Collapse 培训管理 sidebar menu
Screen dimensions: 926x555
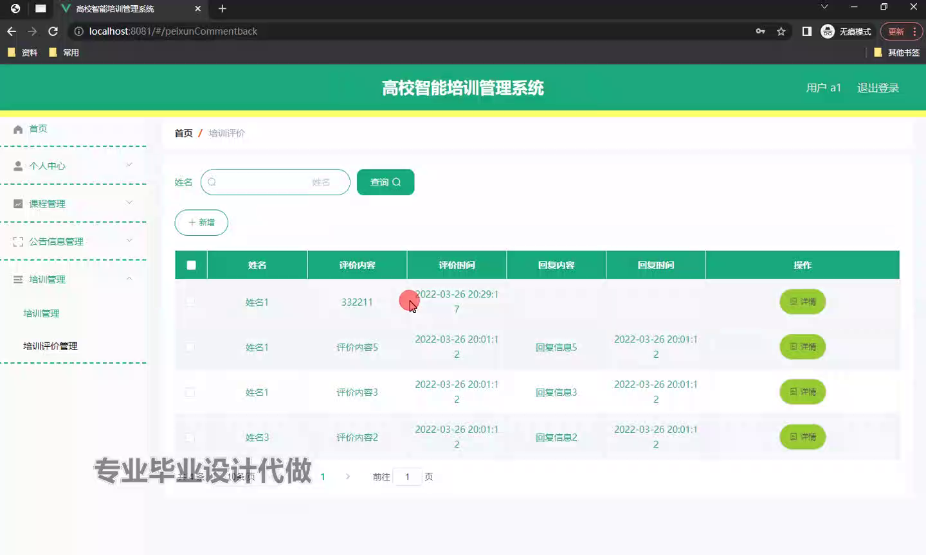(73, 279)
